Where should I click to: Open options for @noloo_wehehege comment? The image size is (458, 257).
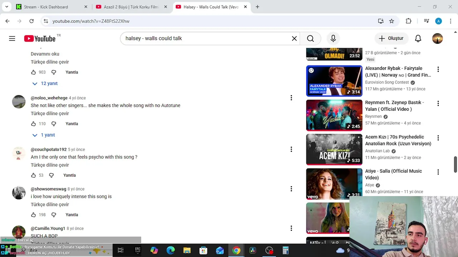[x=291, y=98]
